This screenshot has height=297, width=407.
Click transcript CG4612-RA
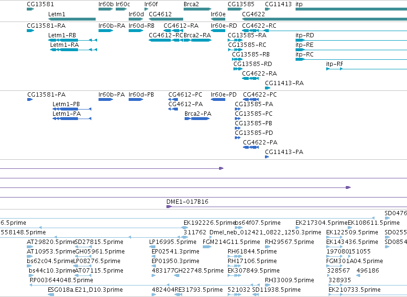[x=181, y=26]
